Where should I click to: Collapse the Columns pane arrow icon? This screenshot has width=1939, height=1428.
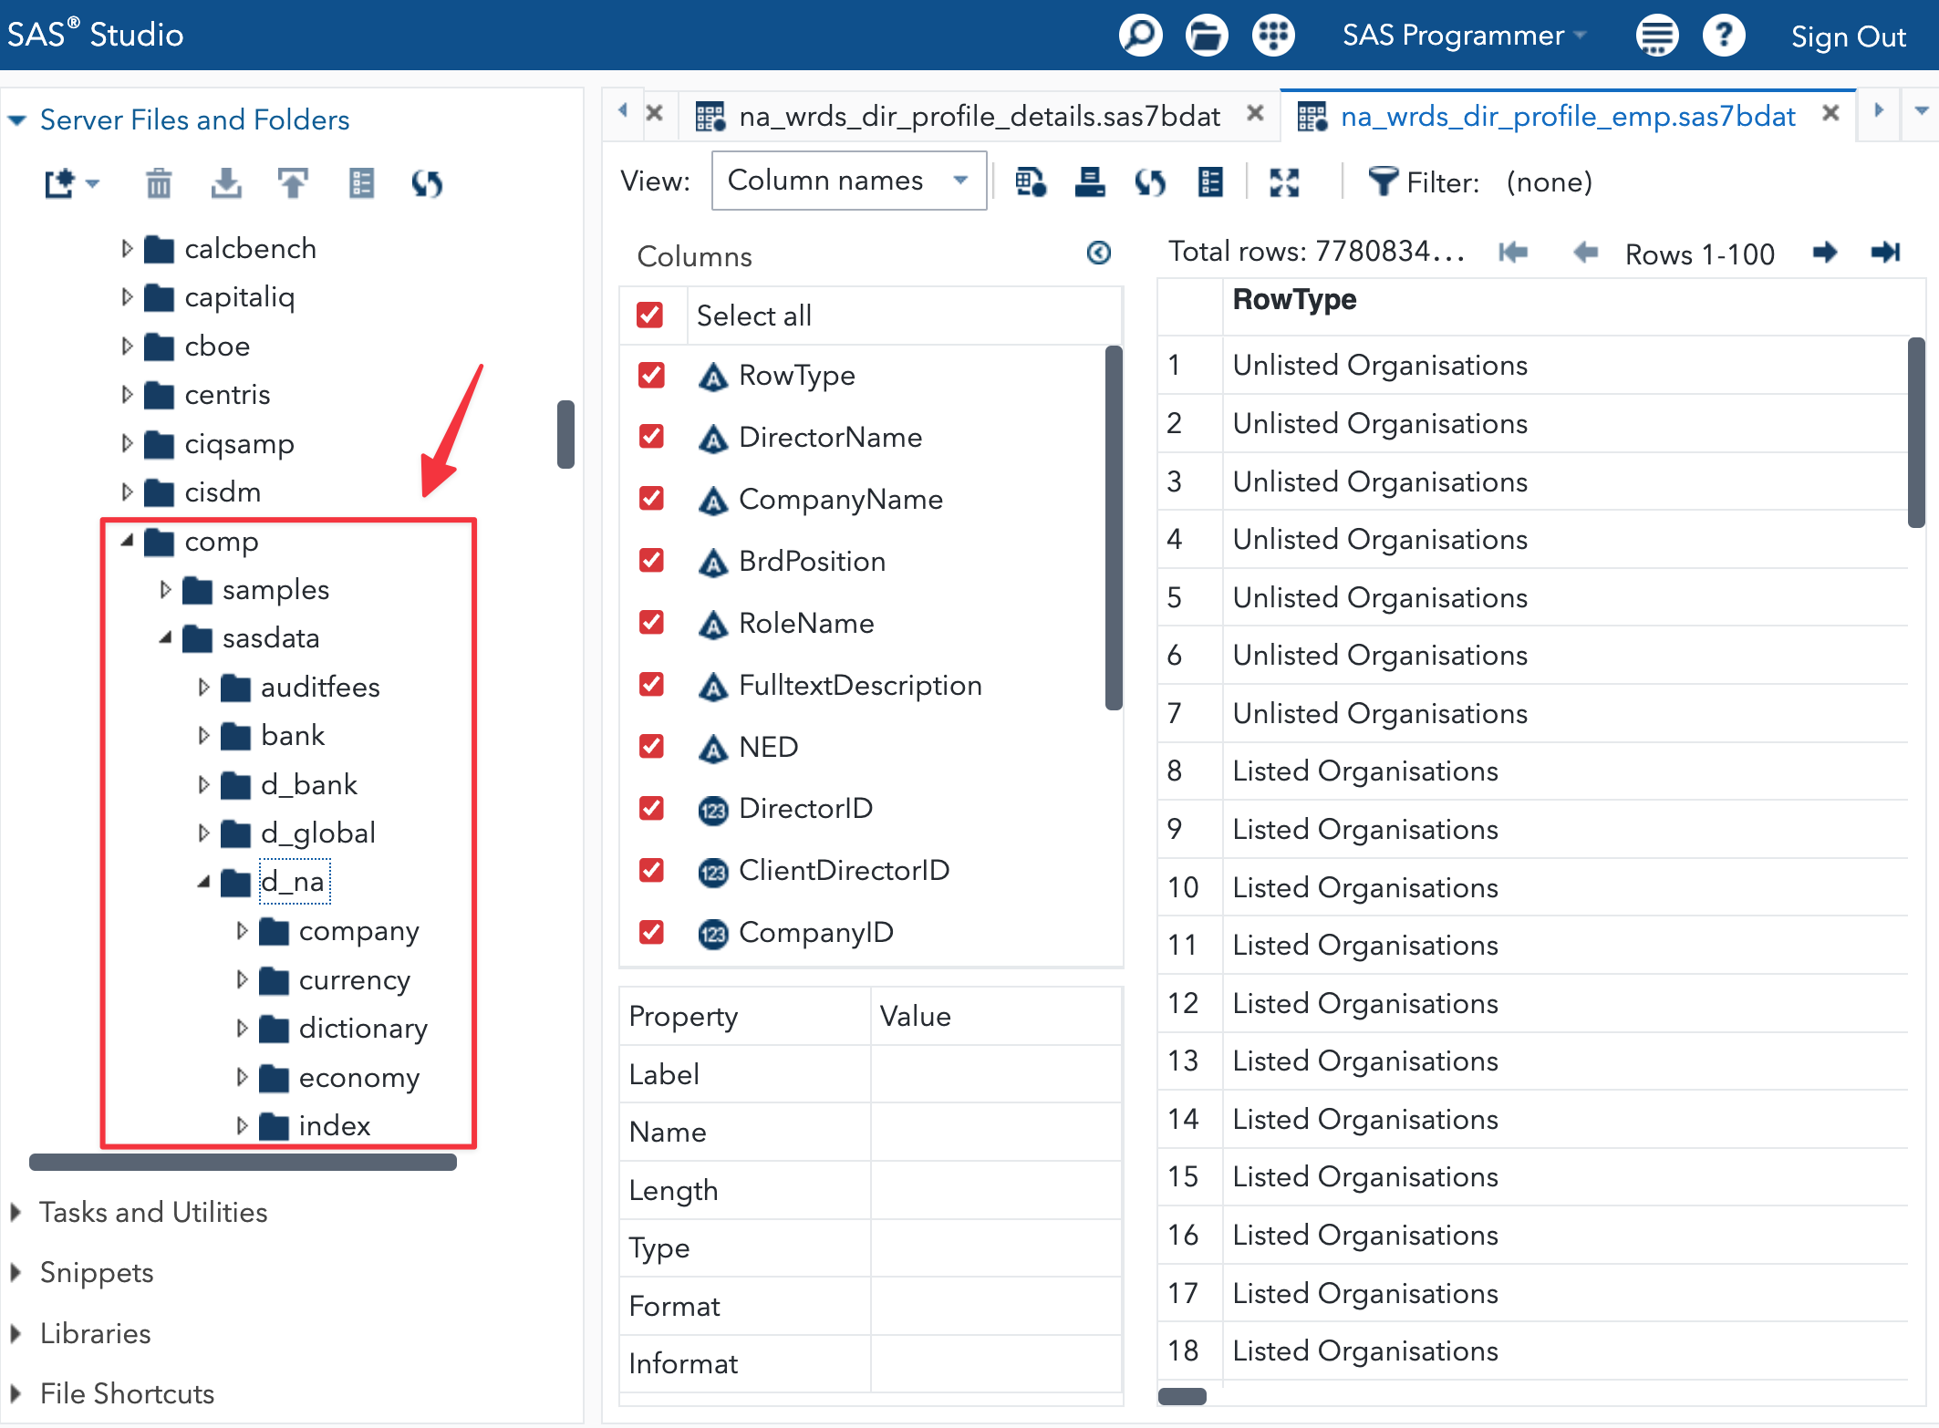pyautogui.click(x=1099, y=253)
